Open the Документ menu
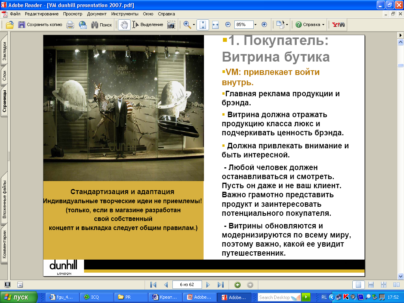This screenshot has width=404, height=303. coord(97,14)
